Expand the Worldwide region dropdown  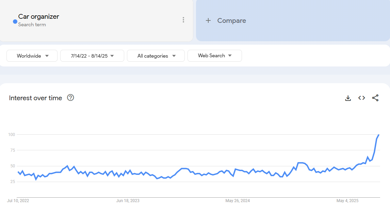[x=32, y=56]
